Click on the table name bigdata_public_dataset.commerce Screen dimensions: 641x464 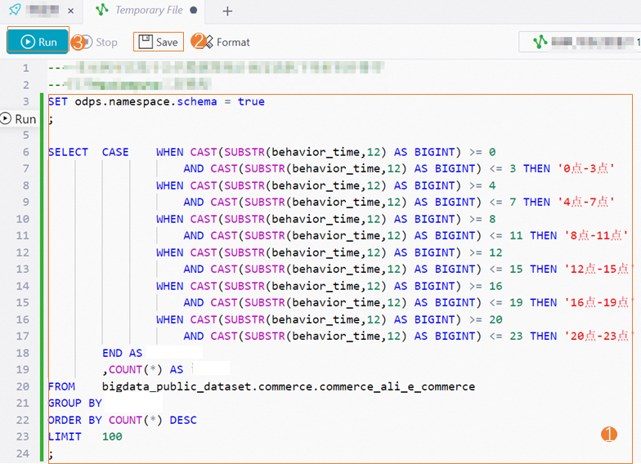[288, 386]
